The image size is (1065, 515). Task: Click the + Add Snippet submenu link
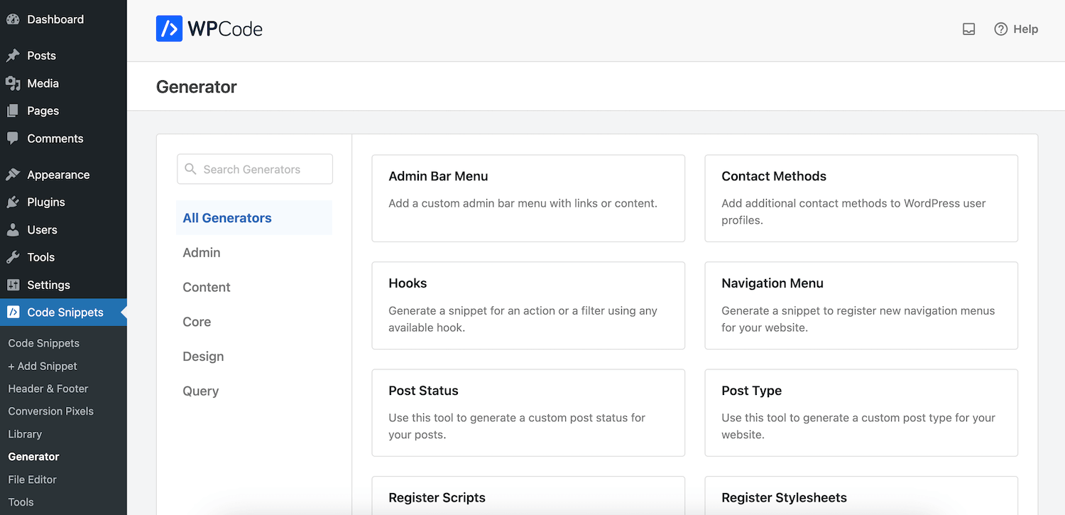tap(43, 366)
